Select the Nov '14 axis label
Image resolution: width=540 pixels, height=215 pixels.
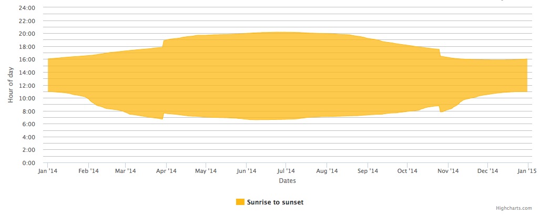click(x=449, y=171)
